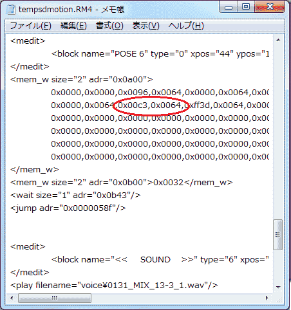Click the Notepad document icon in title bar
Viewport: 291px width, 310px height.
pyautogui.click(x=11, y=10)
